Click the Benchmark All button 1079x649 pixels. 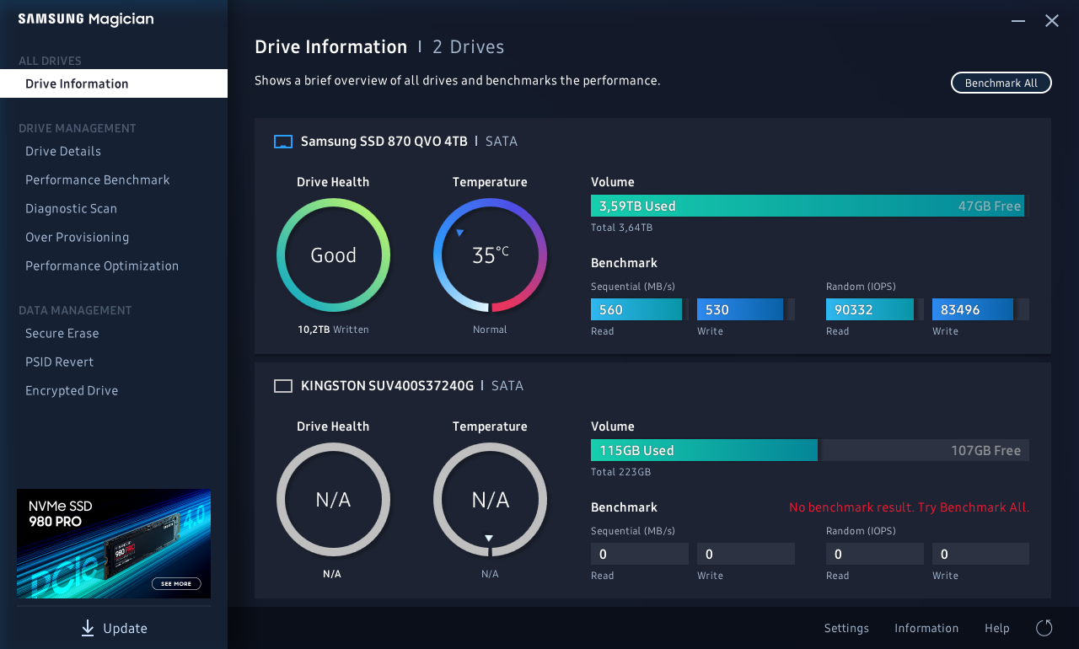click(x=1001, y=83)
